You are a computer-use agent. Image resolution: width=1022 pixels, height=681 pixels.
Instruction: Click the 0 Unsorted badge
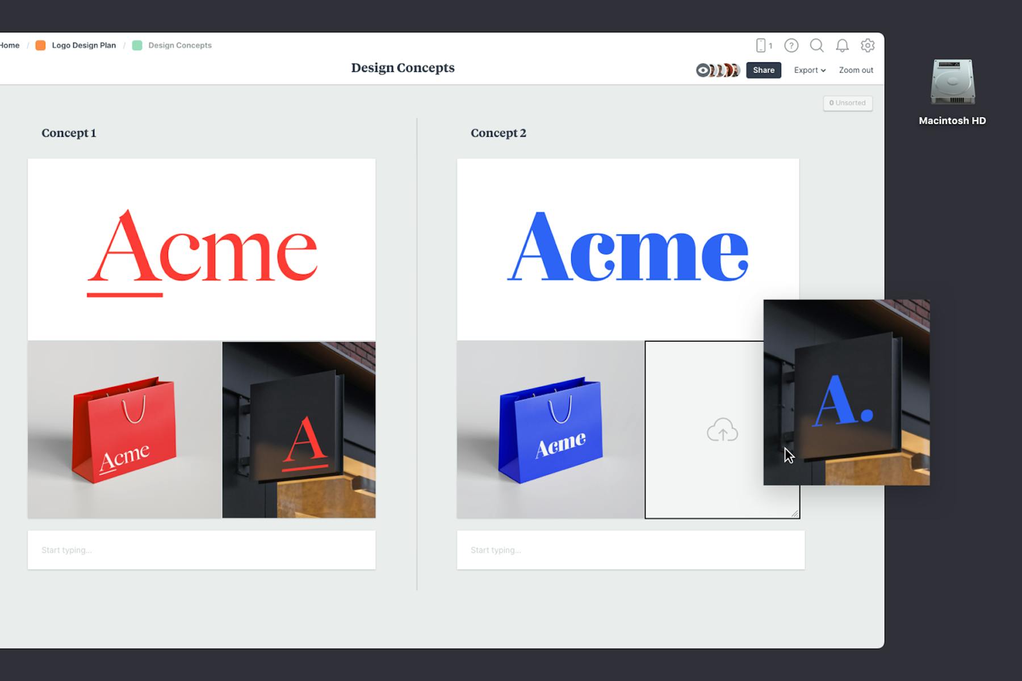[x=847, y=103]
